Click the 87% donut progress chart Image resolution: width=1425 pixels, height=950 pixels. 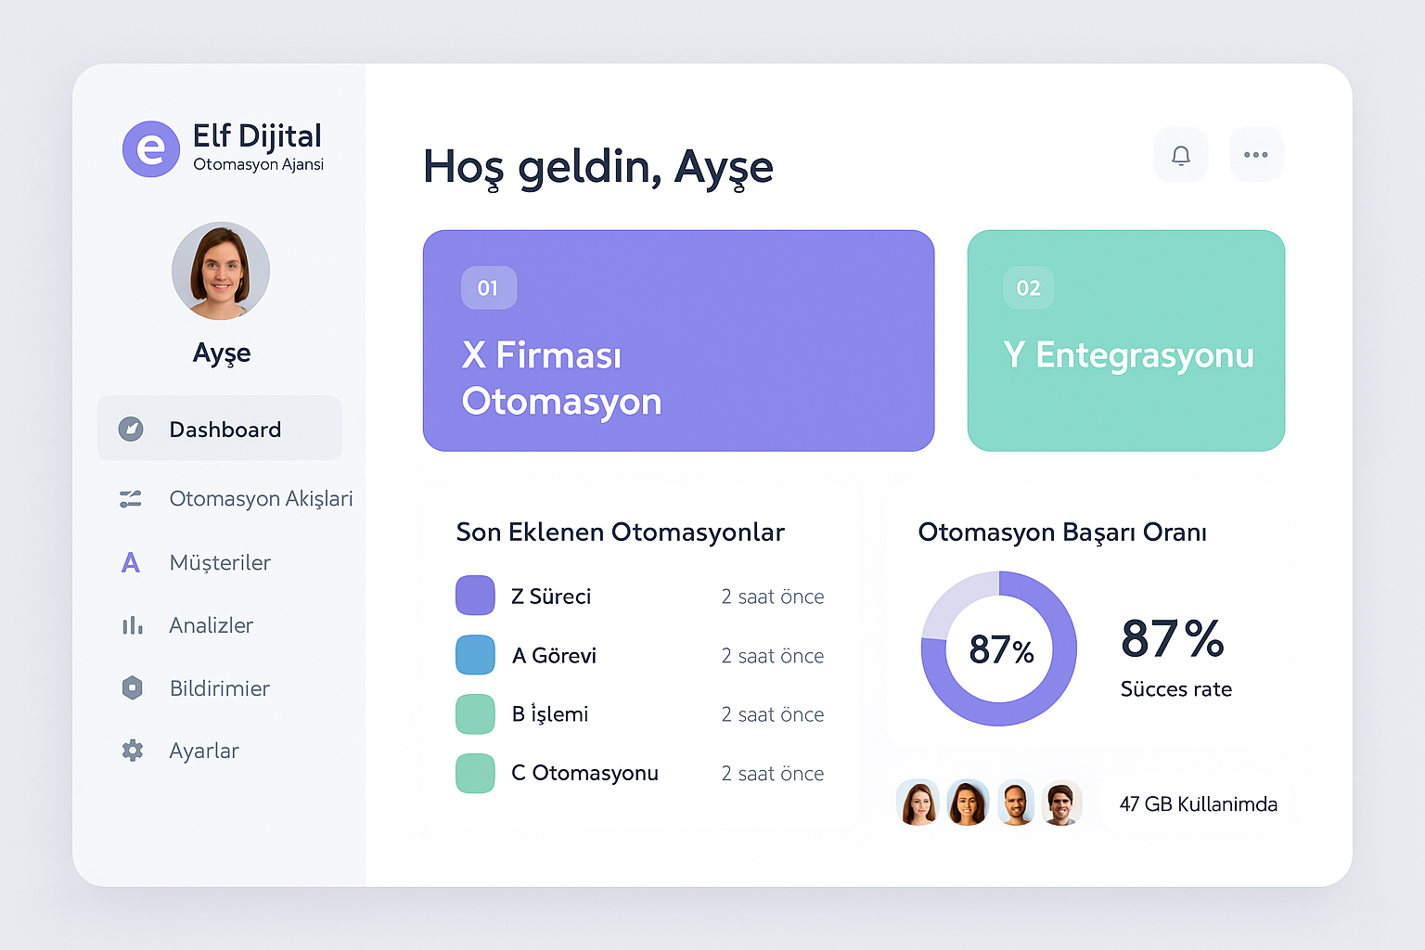(999, 648)
